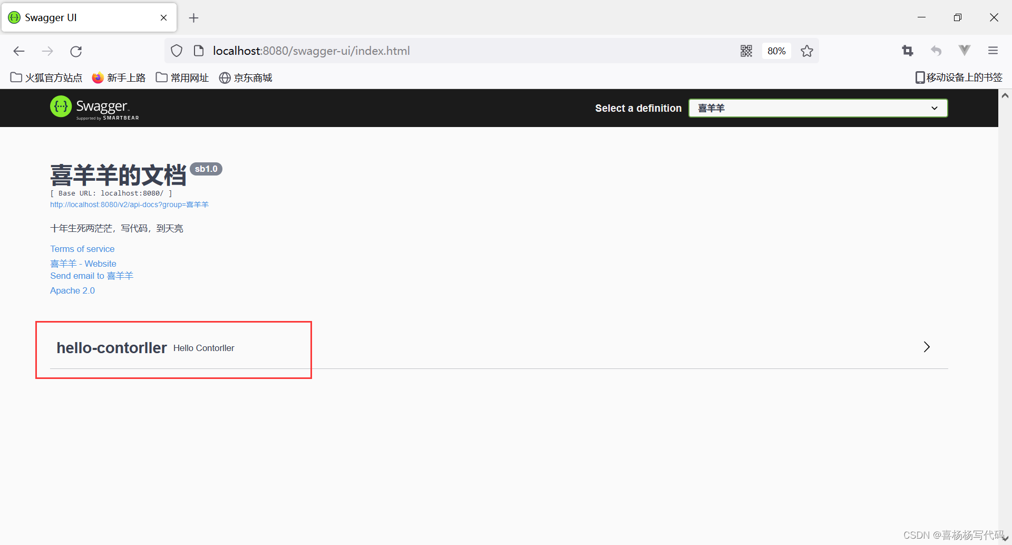Open a new browser tab
1012x545 pixels.
[193, 17]
